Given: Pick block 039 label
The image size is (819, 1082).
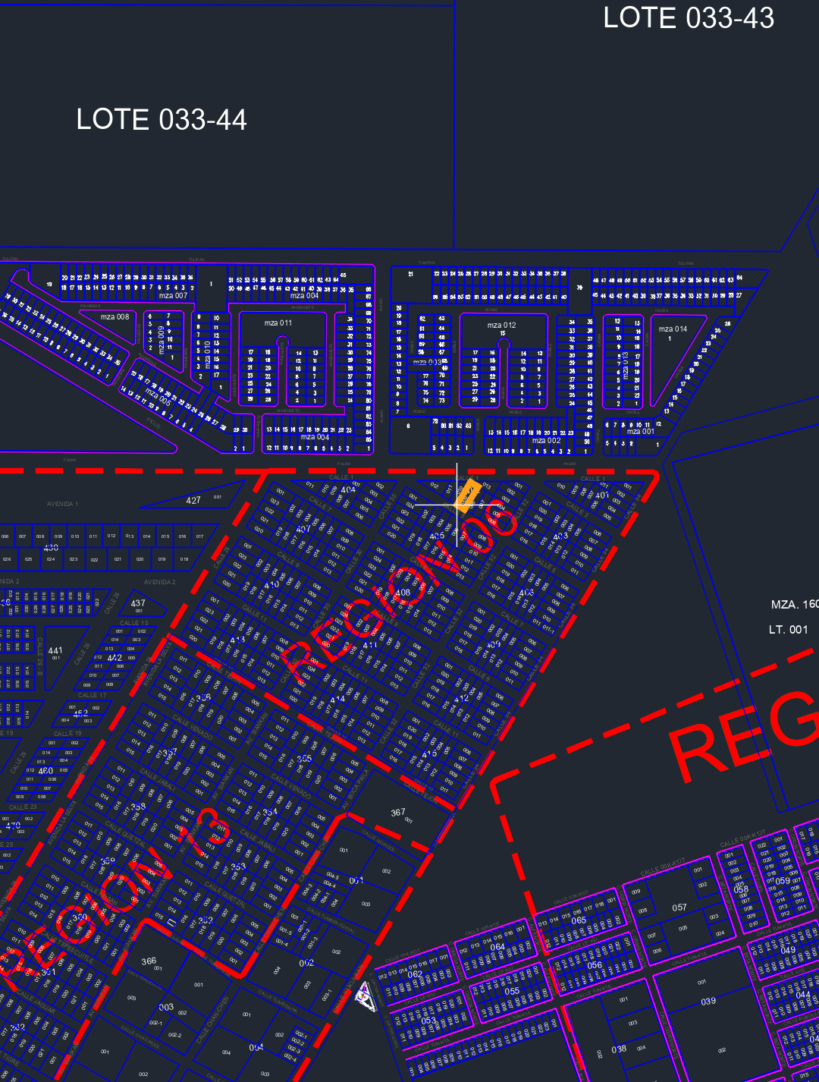Looking at the screenshot, I should (708, 1001).
